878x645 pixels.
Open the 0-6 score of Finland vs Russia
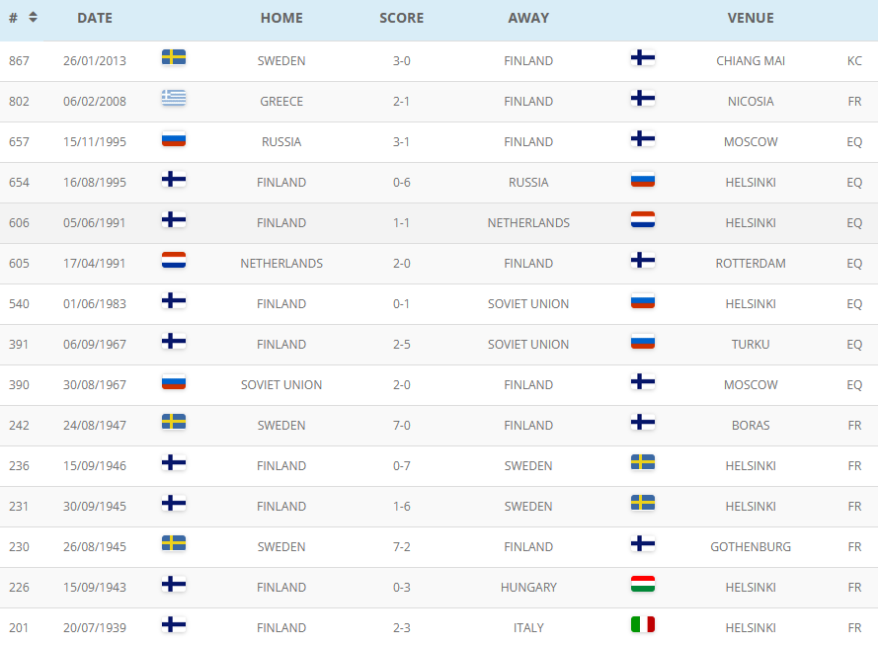402,183
